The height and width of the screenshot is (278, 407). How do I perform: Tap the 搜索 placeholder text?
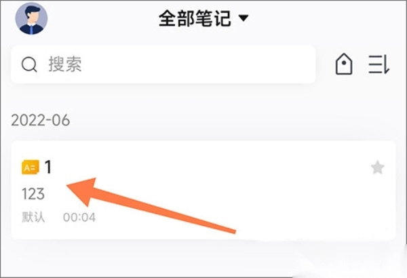click(65, 64)
